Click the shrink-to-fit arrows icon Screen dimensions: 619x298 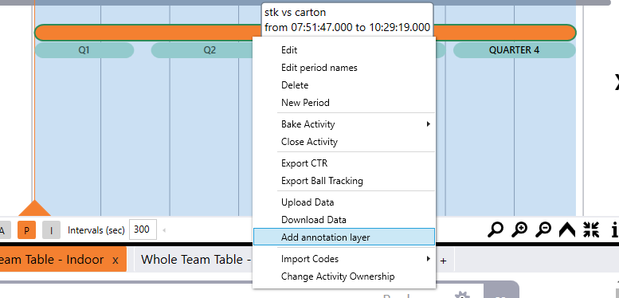(x=591, y=229)
